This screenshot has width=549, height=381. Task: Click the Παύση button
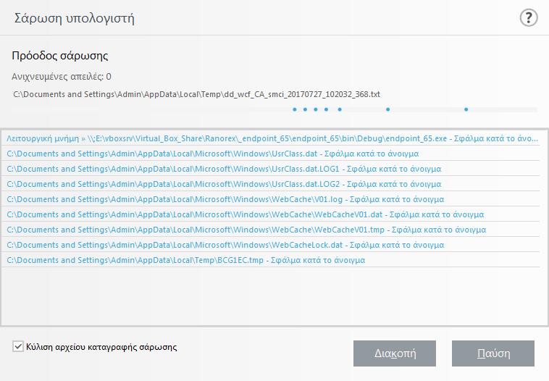point(493,353)
